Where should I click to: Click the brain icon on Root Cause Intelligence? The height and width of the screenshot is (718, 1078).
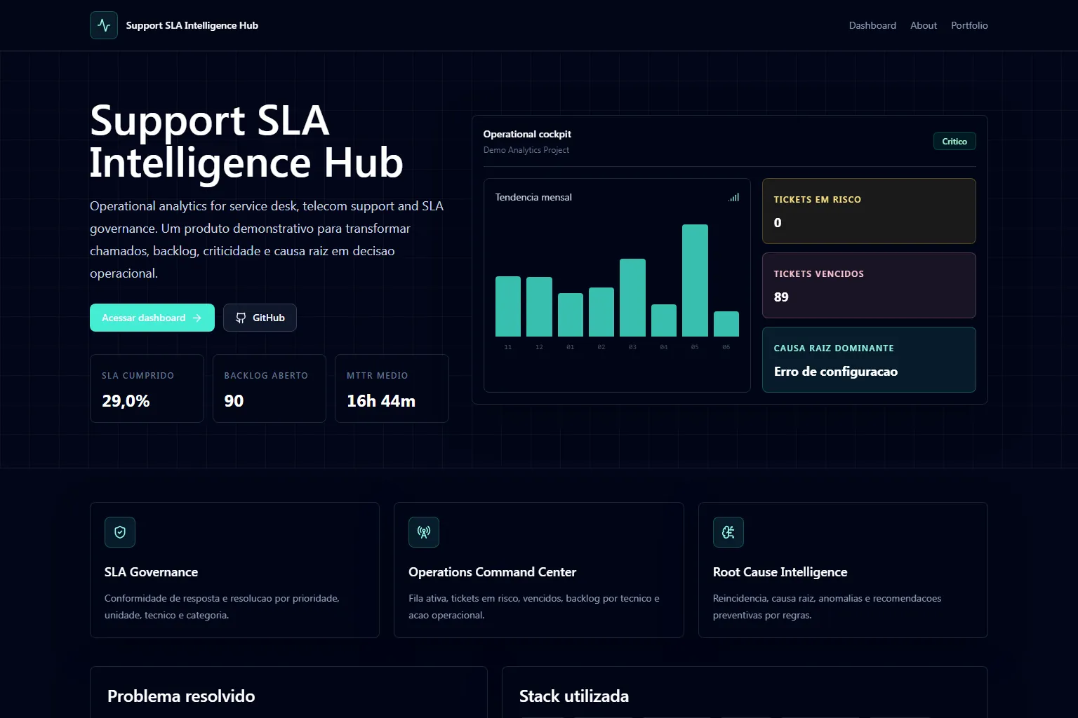point(728,532)
